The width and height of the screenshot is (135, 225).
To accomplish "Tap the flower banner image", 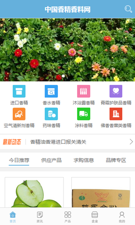I will [x=67, y=50].
